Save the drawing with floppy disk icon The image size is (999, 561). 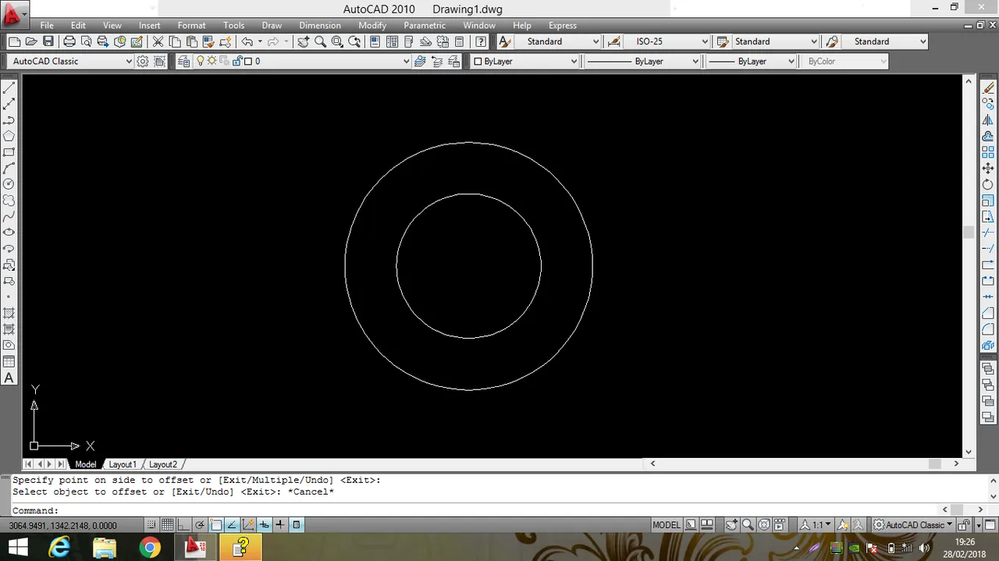48,41
